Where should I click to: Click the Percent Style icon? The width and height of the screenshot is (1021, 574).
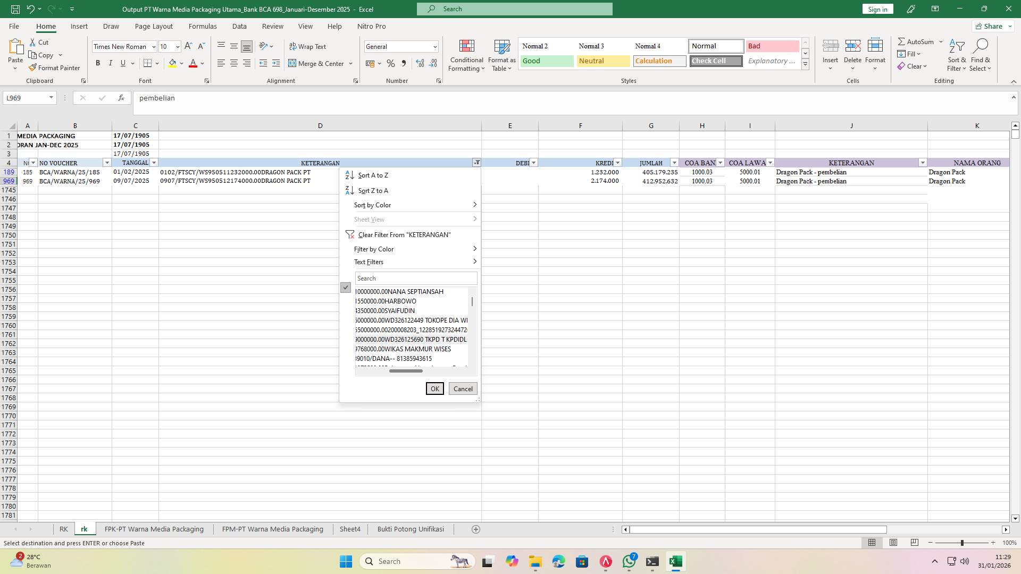click(x=391, y=63)
